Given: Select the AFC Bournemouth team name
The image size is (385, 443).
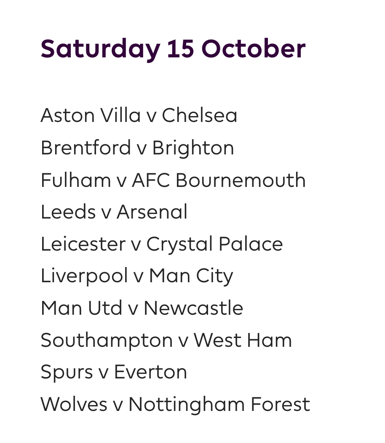Looking at the screenshot, I should click(x=219, y=180).
